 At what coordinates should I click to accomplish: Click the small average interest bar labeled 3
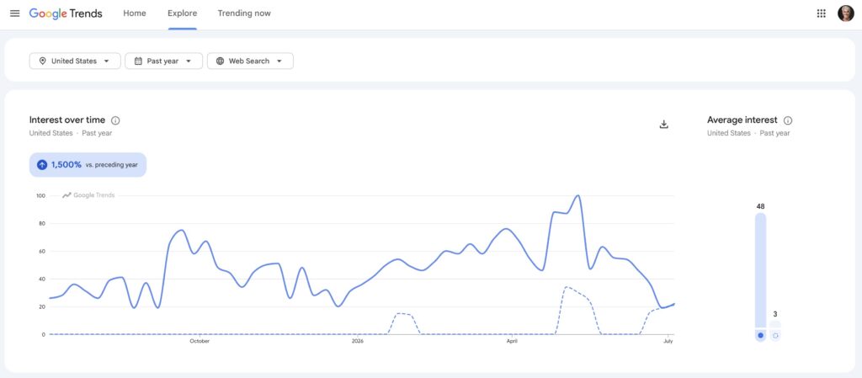tap(775, 324)
